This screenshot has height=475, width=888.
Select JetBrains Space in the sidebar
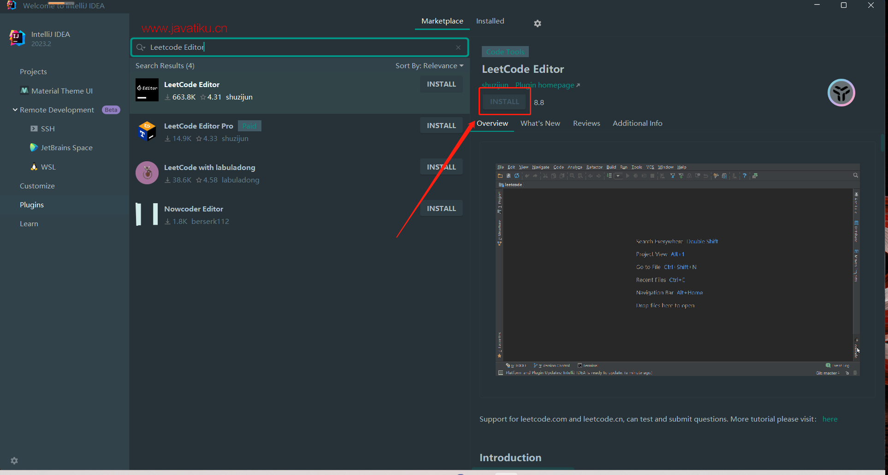(66, 148)
